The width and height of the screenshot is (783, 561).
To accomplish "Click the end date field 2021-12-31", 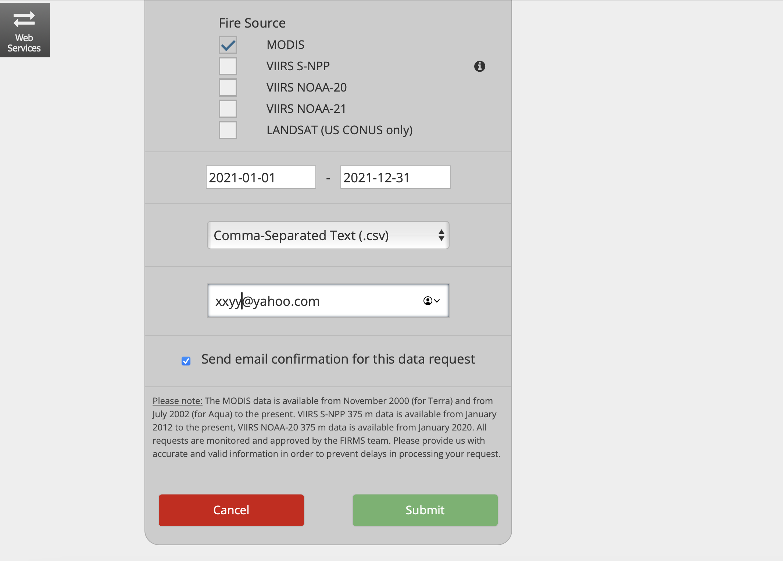I will [x=395, y=178].
